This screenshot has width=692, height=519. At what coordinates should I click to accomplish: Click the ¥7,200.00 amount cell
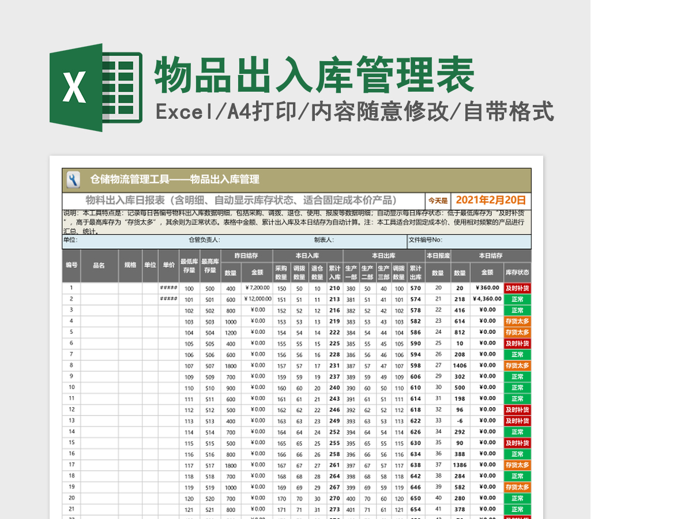pos(257,288)
